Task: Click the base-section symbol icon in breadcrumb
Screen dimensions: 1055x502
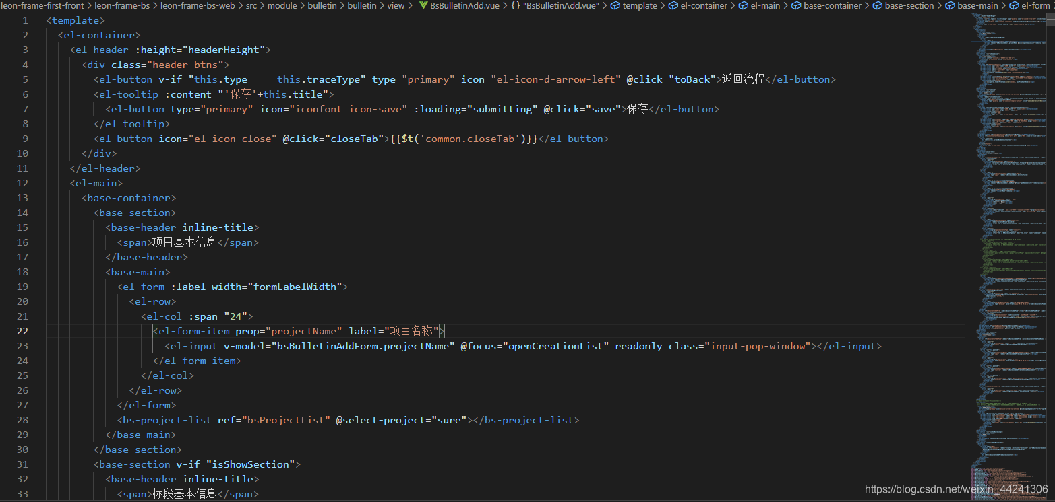Action: pyautogui.click(x=876, y=5)
